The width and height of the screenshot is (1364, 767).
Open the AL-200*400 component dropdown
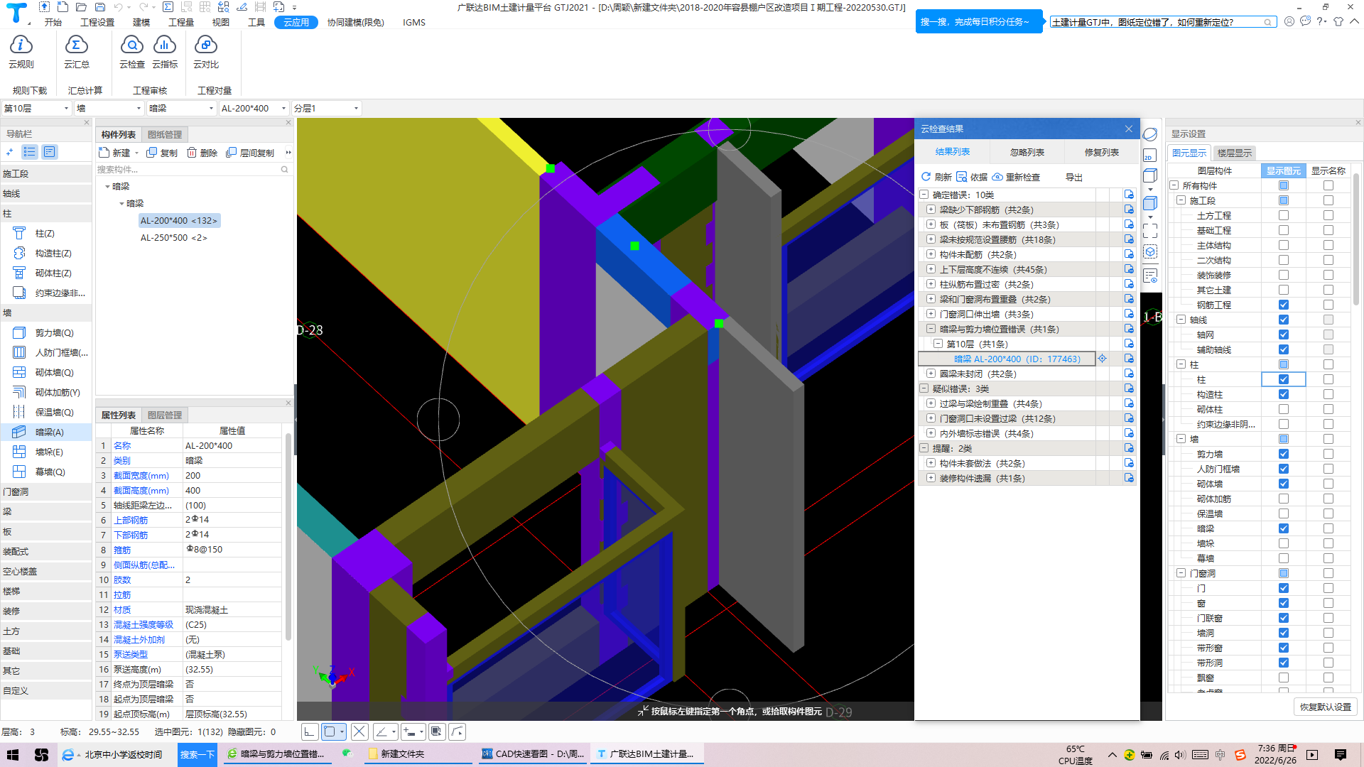pyautogui.click(x=254, y=109)
